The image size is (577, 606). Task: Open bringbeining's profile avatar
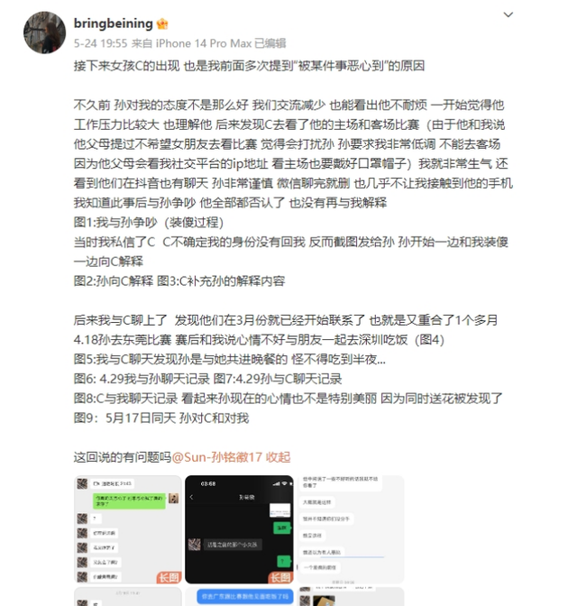(x=44, y=32)
